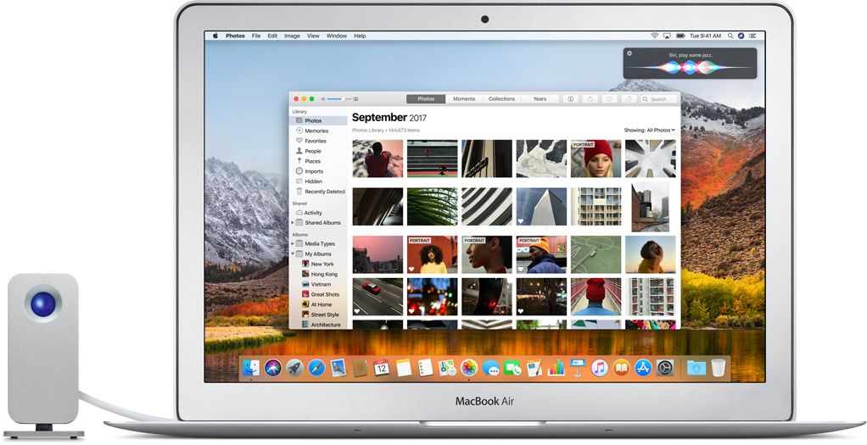Open Mail stamp icon in Dock

click(x=338, y=367)
